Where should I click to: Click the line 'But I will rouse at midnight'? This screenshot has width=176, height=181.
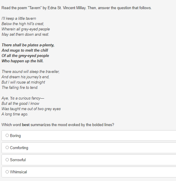[23, 82]
